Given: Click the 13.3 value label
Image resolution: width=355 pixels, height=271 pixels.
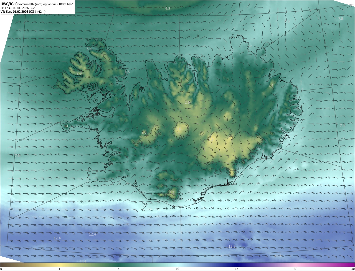Looking at the screenshot, I should pyautogui.click(x=232, y=246).
